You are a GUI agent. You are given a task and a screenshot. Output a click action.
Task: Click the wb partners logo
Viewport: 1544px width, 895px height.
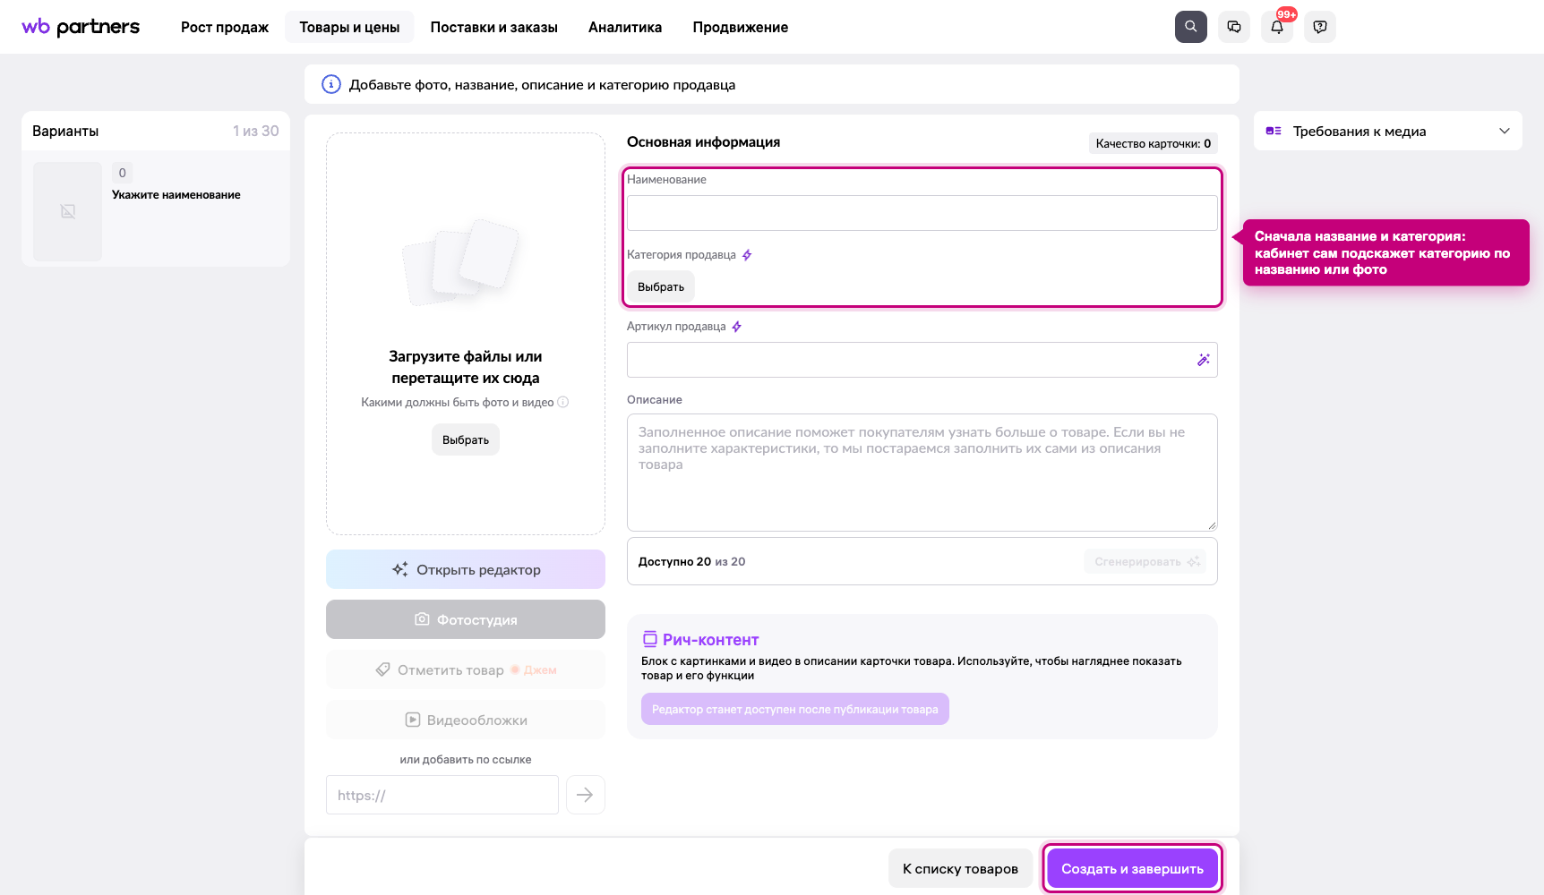[81, 27]
